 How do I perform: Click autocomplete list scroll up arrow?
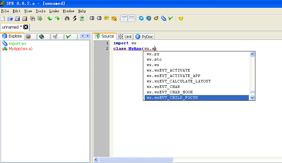click(x=252, y=54)
